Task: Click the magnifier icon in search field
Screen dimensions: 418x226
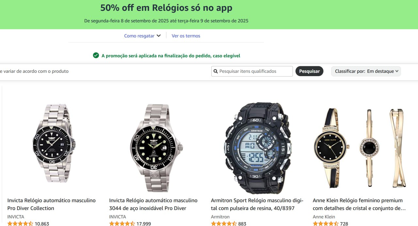Action: (x=216, y=71)
